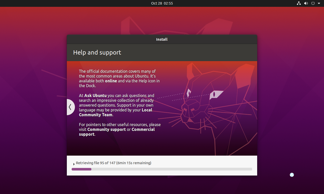The width and height of the screenshot is (324, 194).
Task: Click the round accessibility icon on desktop
Action: pyautogui.click(x=292, y=175)
